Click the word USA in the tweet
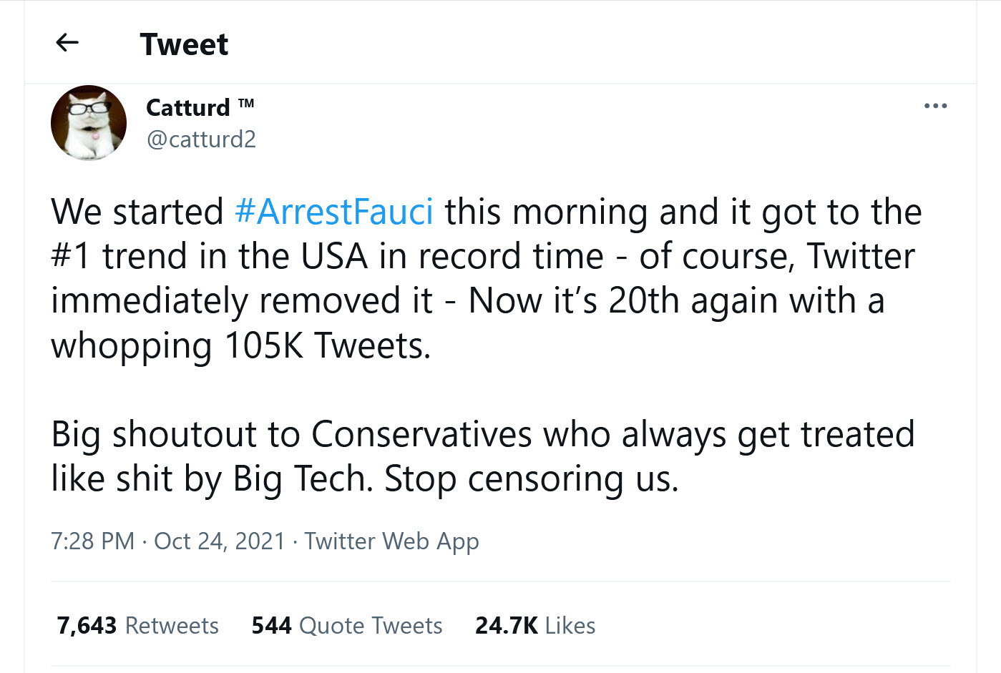The width and height of the screenshot is (1001, 673). coord(334,256)
